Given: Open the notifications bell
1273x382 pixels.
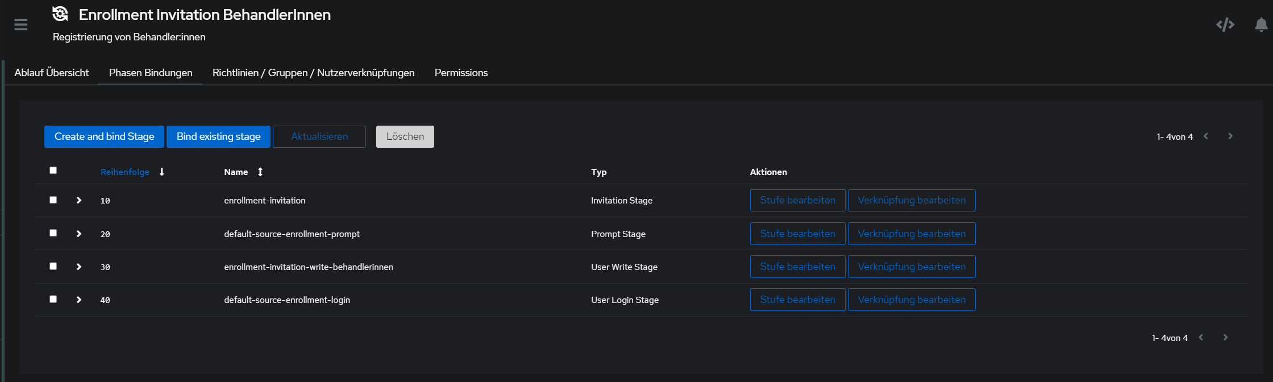Looking at the screenshot, I should (1261, 24).
